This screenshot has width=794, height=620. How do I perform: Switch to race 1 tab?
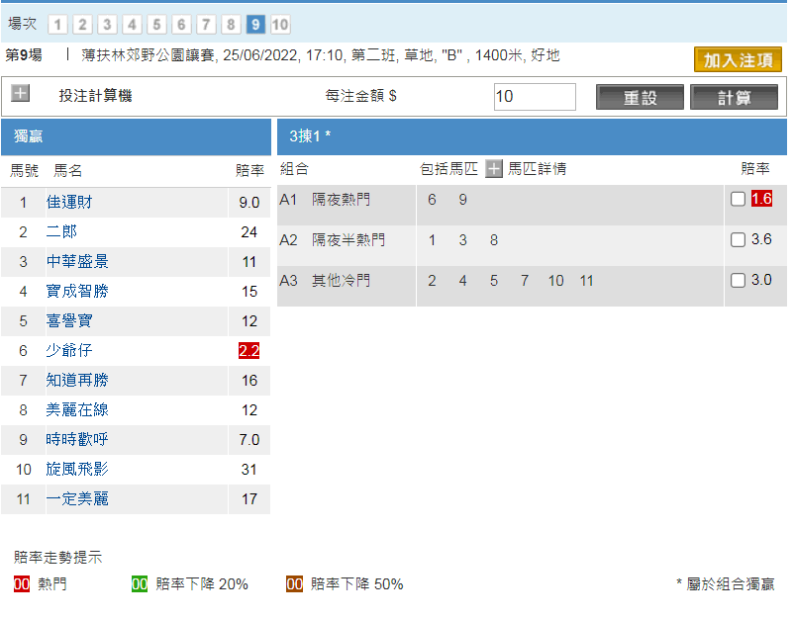point(57,25)
